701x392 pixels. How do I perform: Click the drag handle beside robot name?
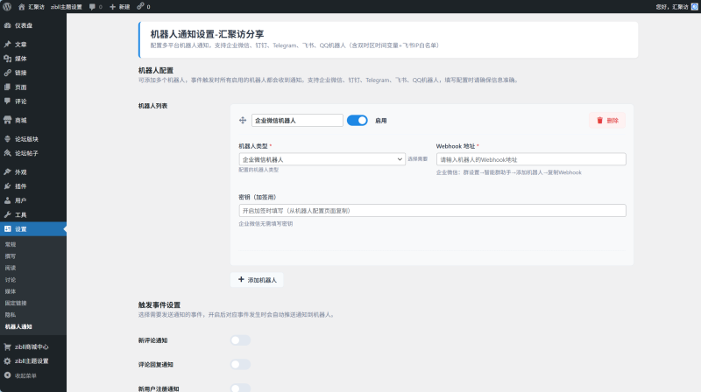[x=243, y=121]
